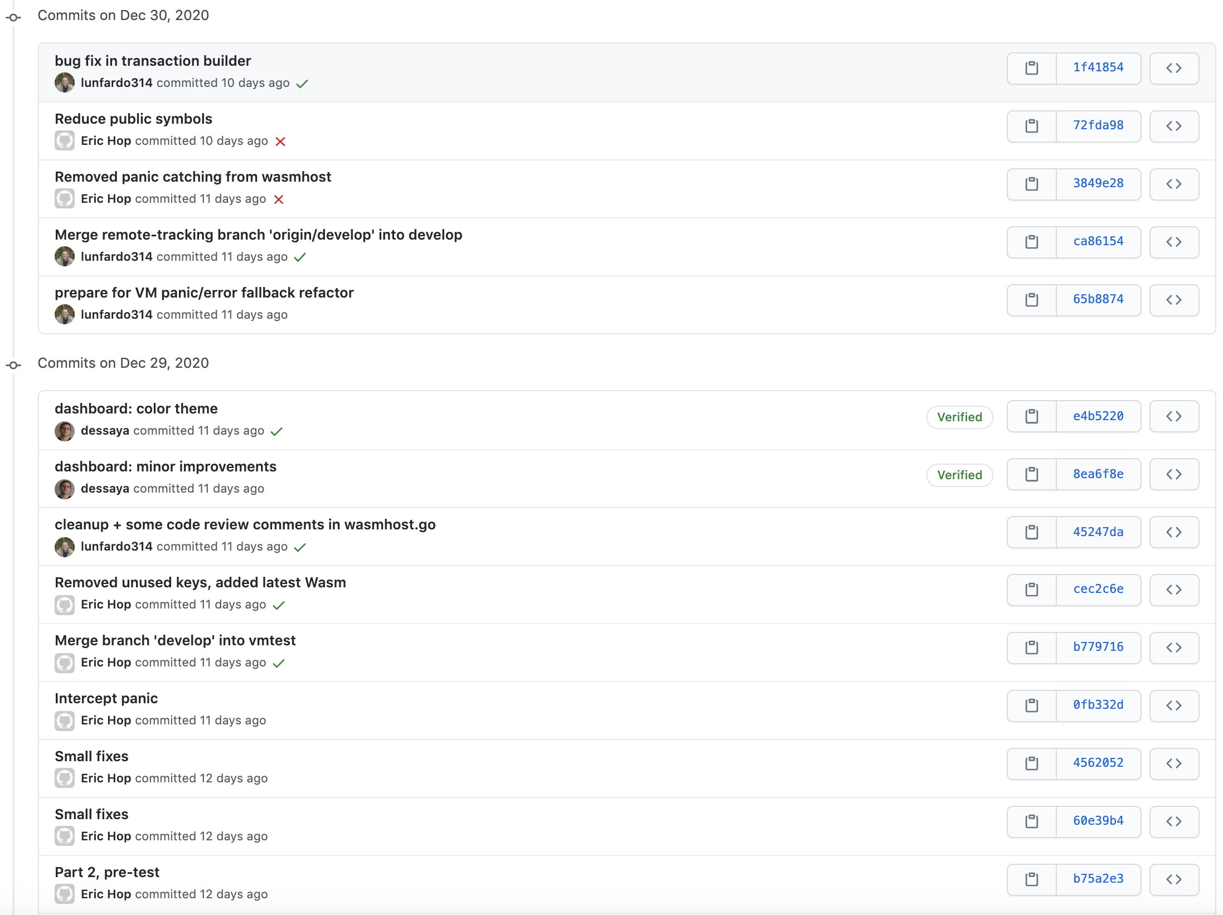Click author name lunfardo314 on bug fix commit
Screen dimensions: 1223x915
tap(117, 83)
